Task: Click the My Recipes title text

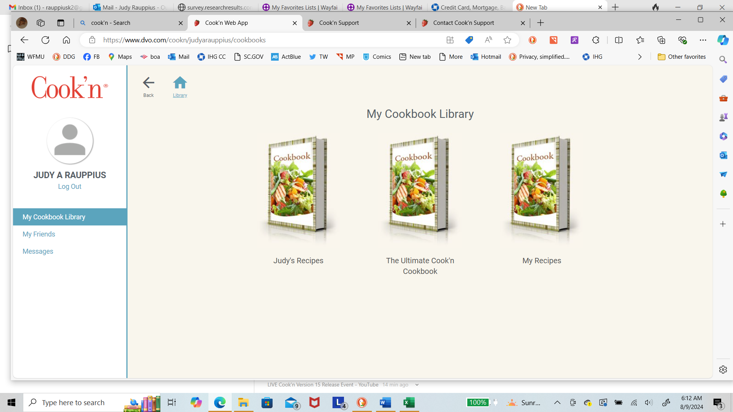Action: (x=542, y=261)
